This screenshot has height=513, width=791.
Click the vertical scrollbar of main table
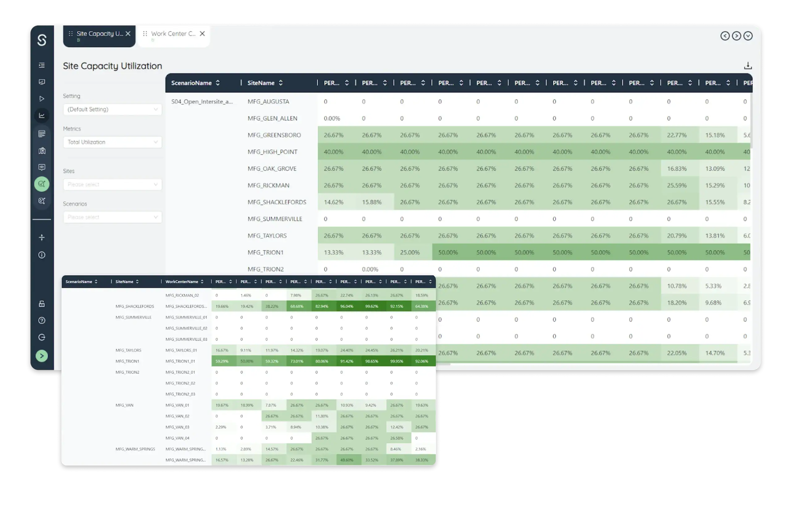click(751, 120)
